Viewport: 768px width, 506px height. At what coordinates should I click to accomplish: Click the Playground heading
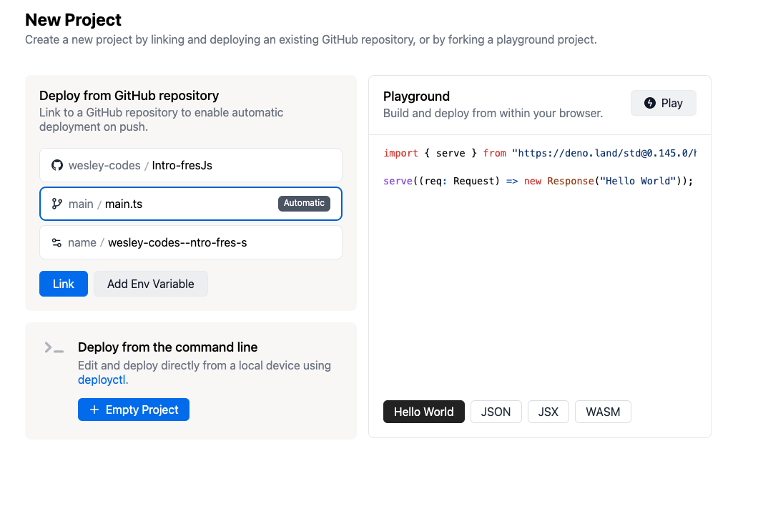pos(416,96)
